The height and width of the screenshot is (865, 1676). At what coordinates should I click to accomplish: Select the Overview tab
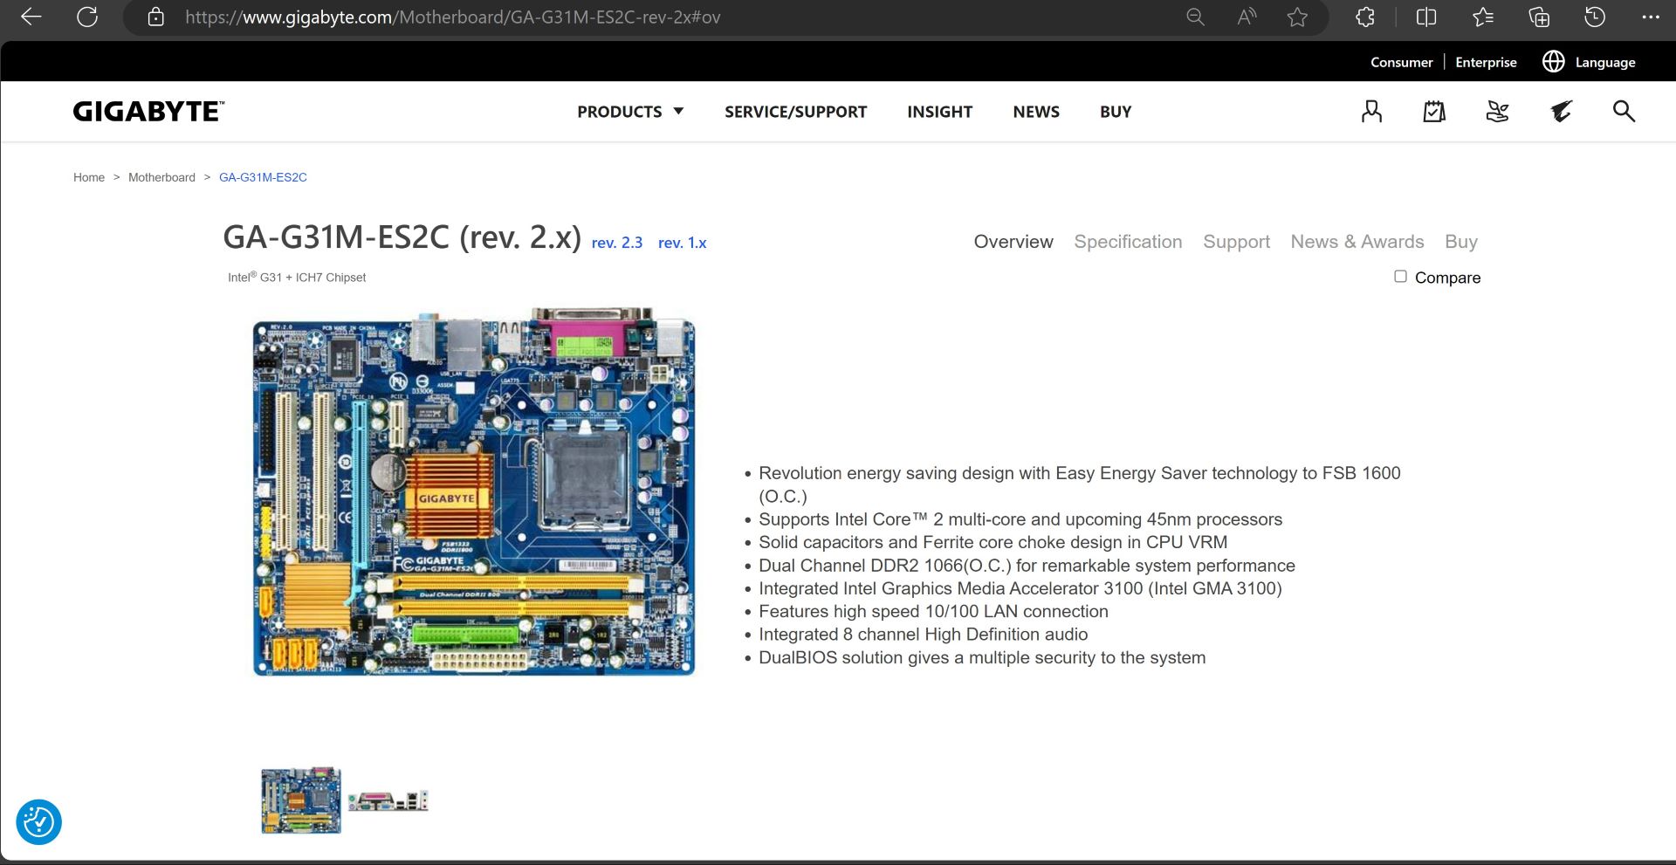pos(1013,242)
